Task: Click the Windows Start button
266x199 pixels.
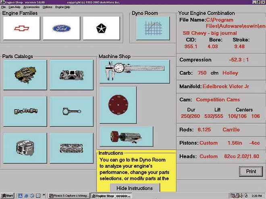Action: 7,196
